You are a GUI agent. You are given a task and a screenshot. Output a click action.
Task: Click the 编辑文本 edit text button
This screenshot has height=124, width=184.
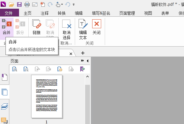pyautogui.click(x=83, y=30)
